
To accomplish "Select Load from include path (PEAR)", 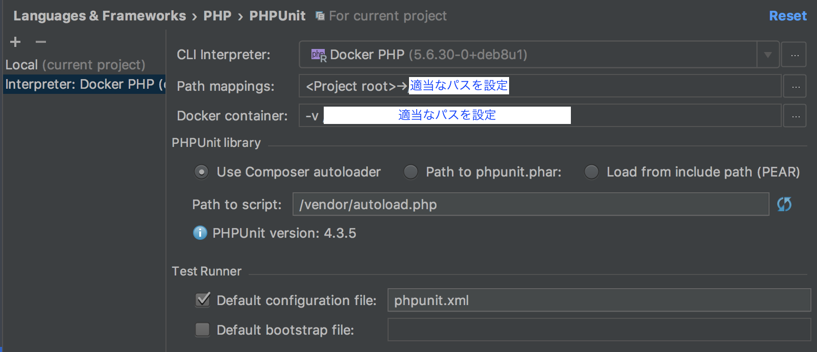I will tap(591, 172).
